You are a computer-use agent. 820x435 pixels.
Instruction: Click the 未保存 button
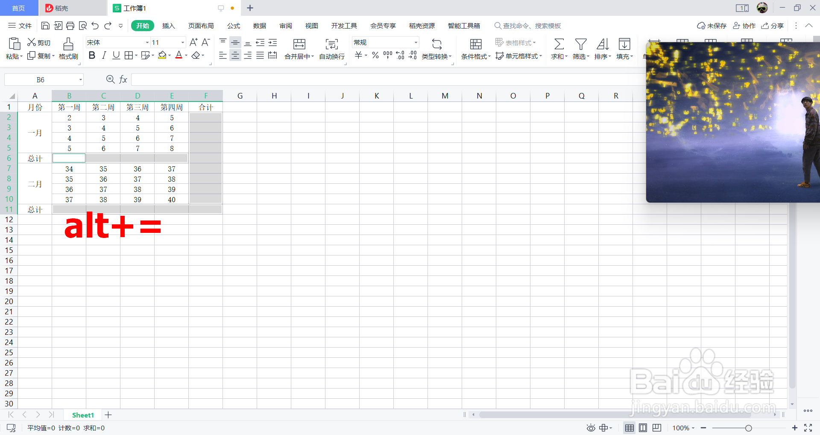click(712, 26)
